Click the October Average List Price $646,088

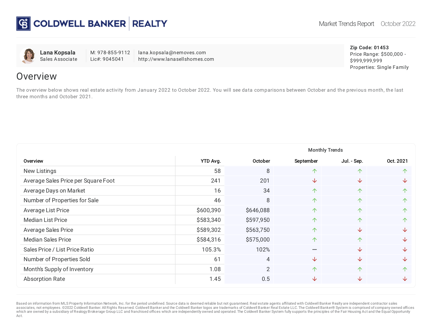point(258,210)
